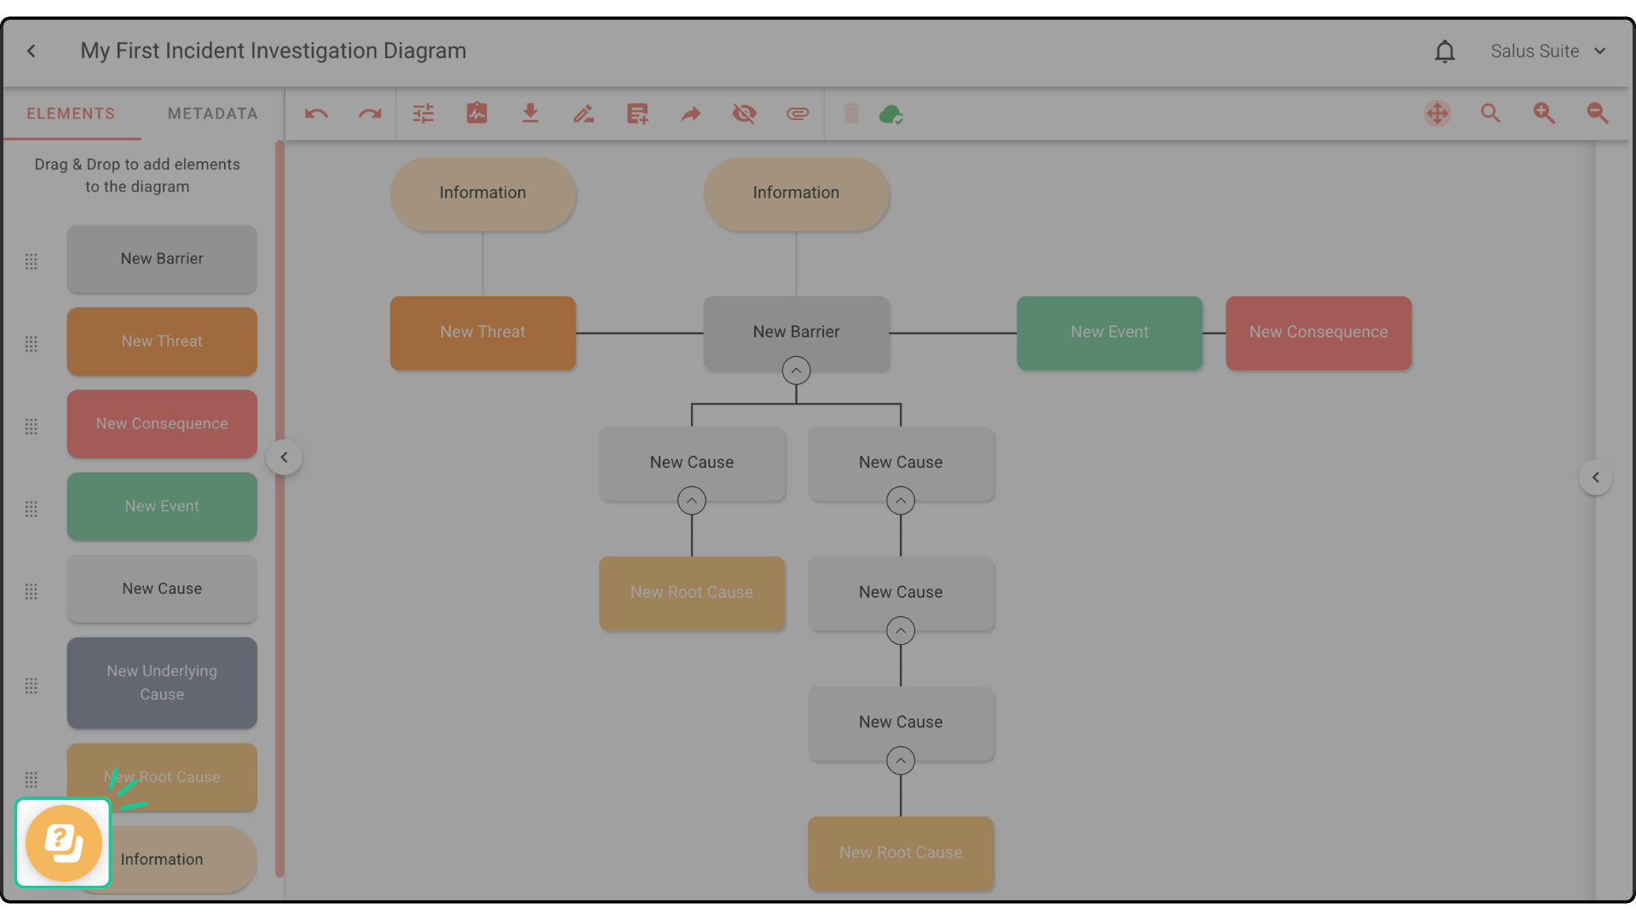Viewport: 1636px width, 920px height.
Task: Collapse children under New Barrier node
Action: pos(796,371)
